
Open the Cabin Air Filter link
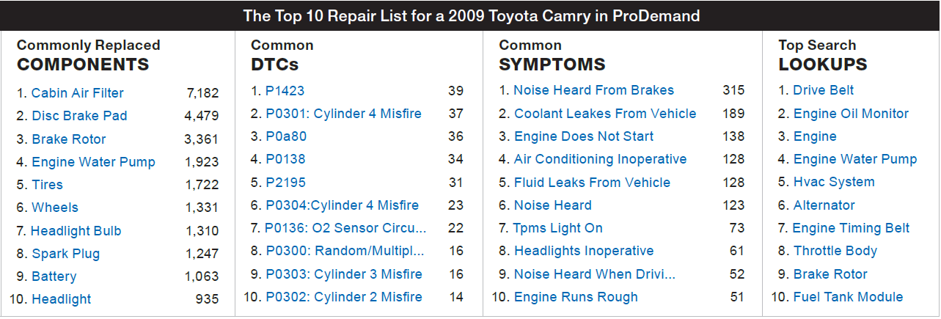[78, 93]
